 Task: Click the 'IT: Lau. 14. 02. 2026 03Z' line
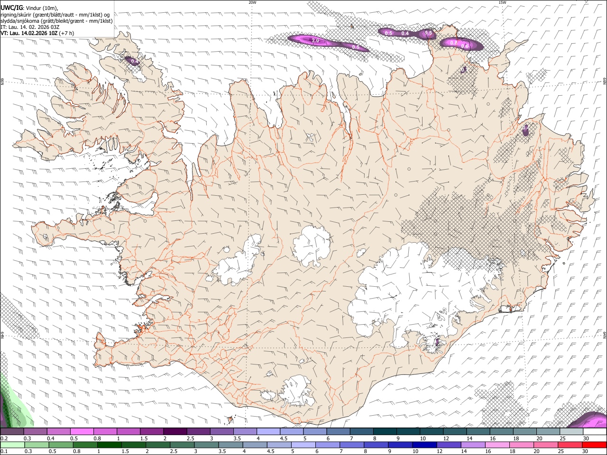coord(30,27)
